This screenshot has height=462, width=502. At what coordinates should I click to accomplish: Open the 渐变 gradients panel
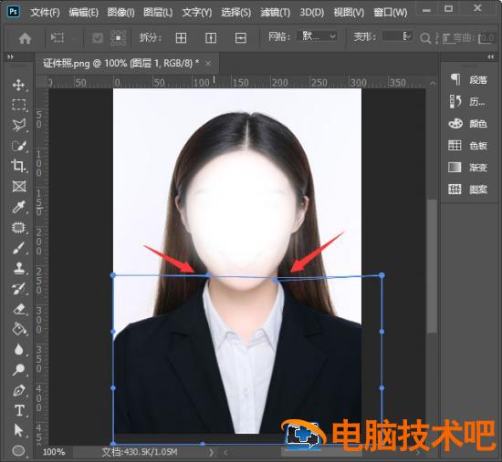[468, 168]
